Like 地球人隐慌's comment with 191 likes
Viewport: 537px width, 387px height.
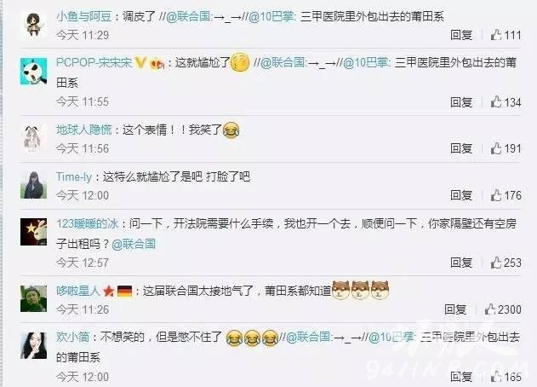[496, 148]
